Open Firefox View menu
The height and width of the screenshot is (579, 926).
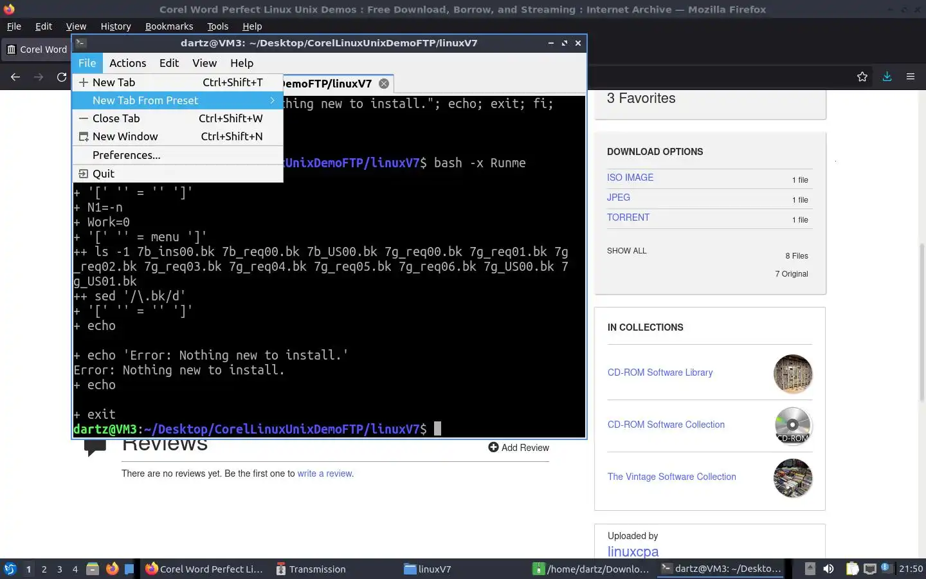[x=76, y=26]
